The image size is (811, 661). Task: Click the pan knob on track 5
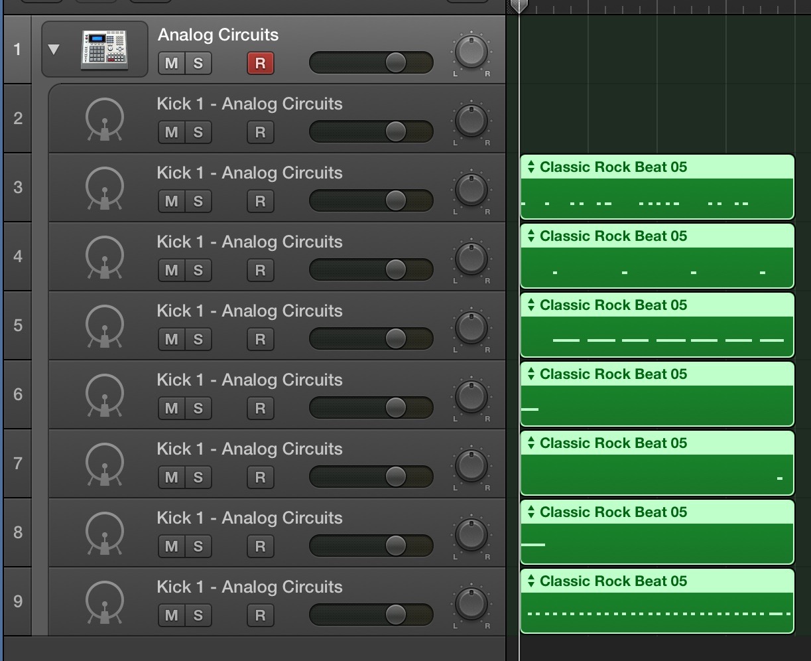click(x=471, y=328)
